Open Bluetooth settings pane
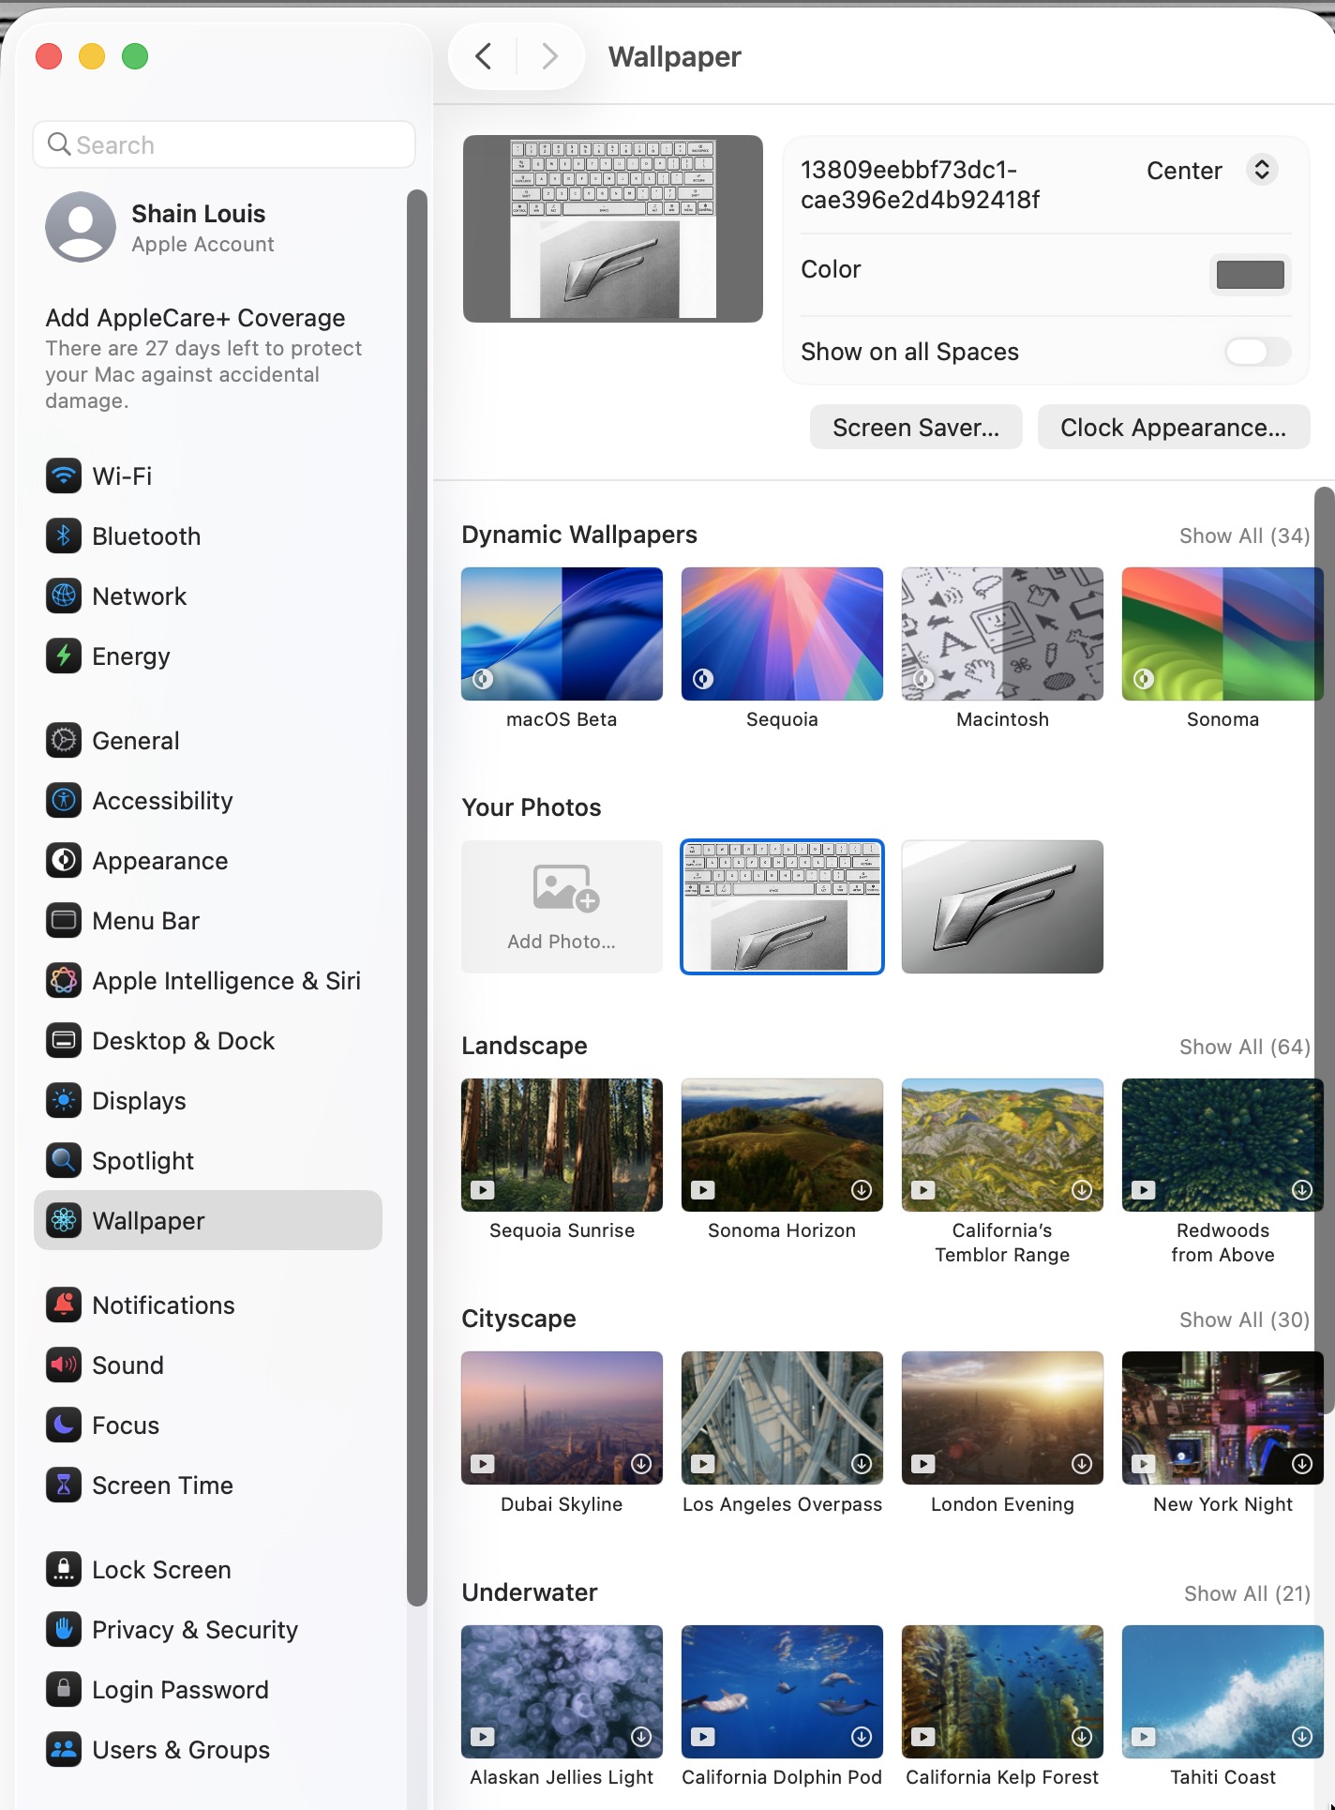1335x1810 pixels. (x=208, y=535)
